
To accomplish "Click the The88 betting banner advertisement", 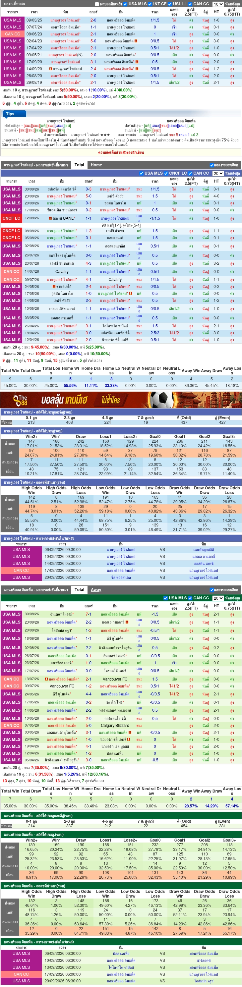I will click(x=121, y=400).
